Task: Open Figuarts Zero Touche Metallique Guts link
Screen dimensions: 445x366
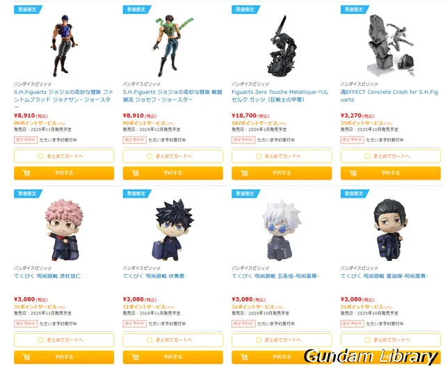Action: coord(280,96)
